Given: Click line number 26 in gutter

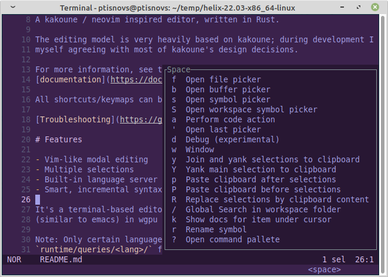Looking at the screenshot, I should click(26, 199).
